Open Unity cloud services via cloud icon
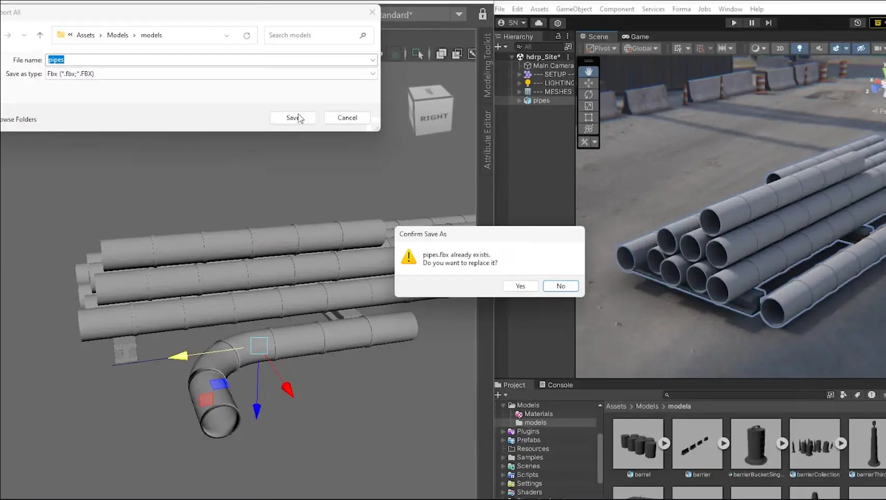The width and height of the screenshot is (886, 500). [538, 23]
